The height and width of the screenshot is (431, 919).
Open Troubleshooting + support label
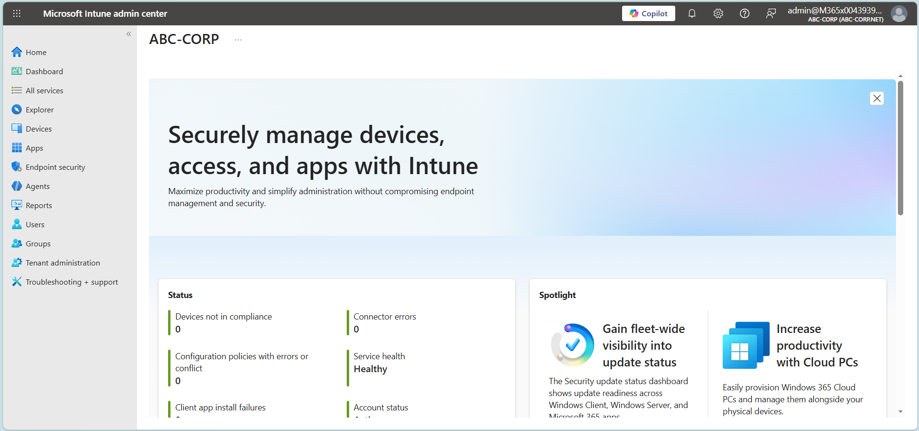72,282
